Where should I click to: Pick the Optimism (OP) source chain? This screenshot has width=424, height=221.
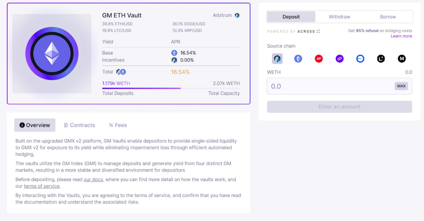click(319, 59)
